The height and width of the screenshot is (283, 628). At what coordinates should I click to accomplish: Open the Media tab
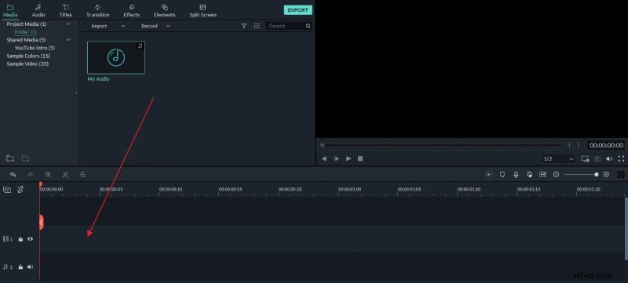[10, 11]
